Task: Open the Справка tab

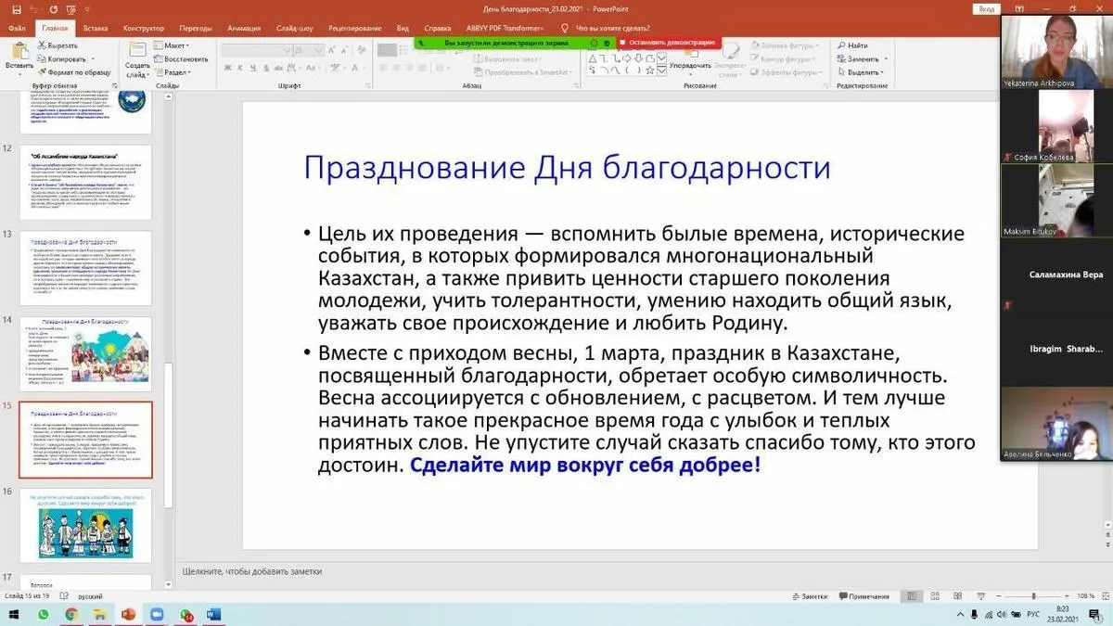Action: pos(437,28)
